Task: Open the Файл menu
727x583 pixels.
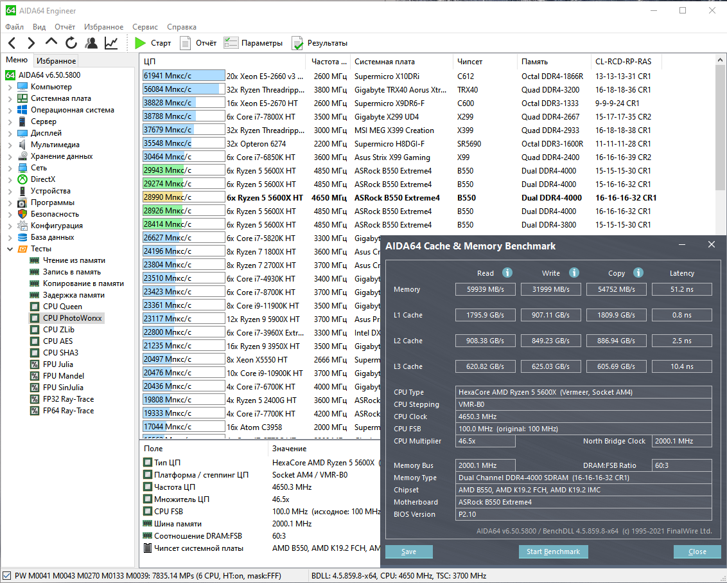Action: (14, 27)
